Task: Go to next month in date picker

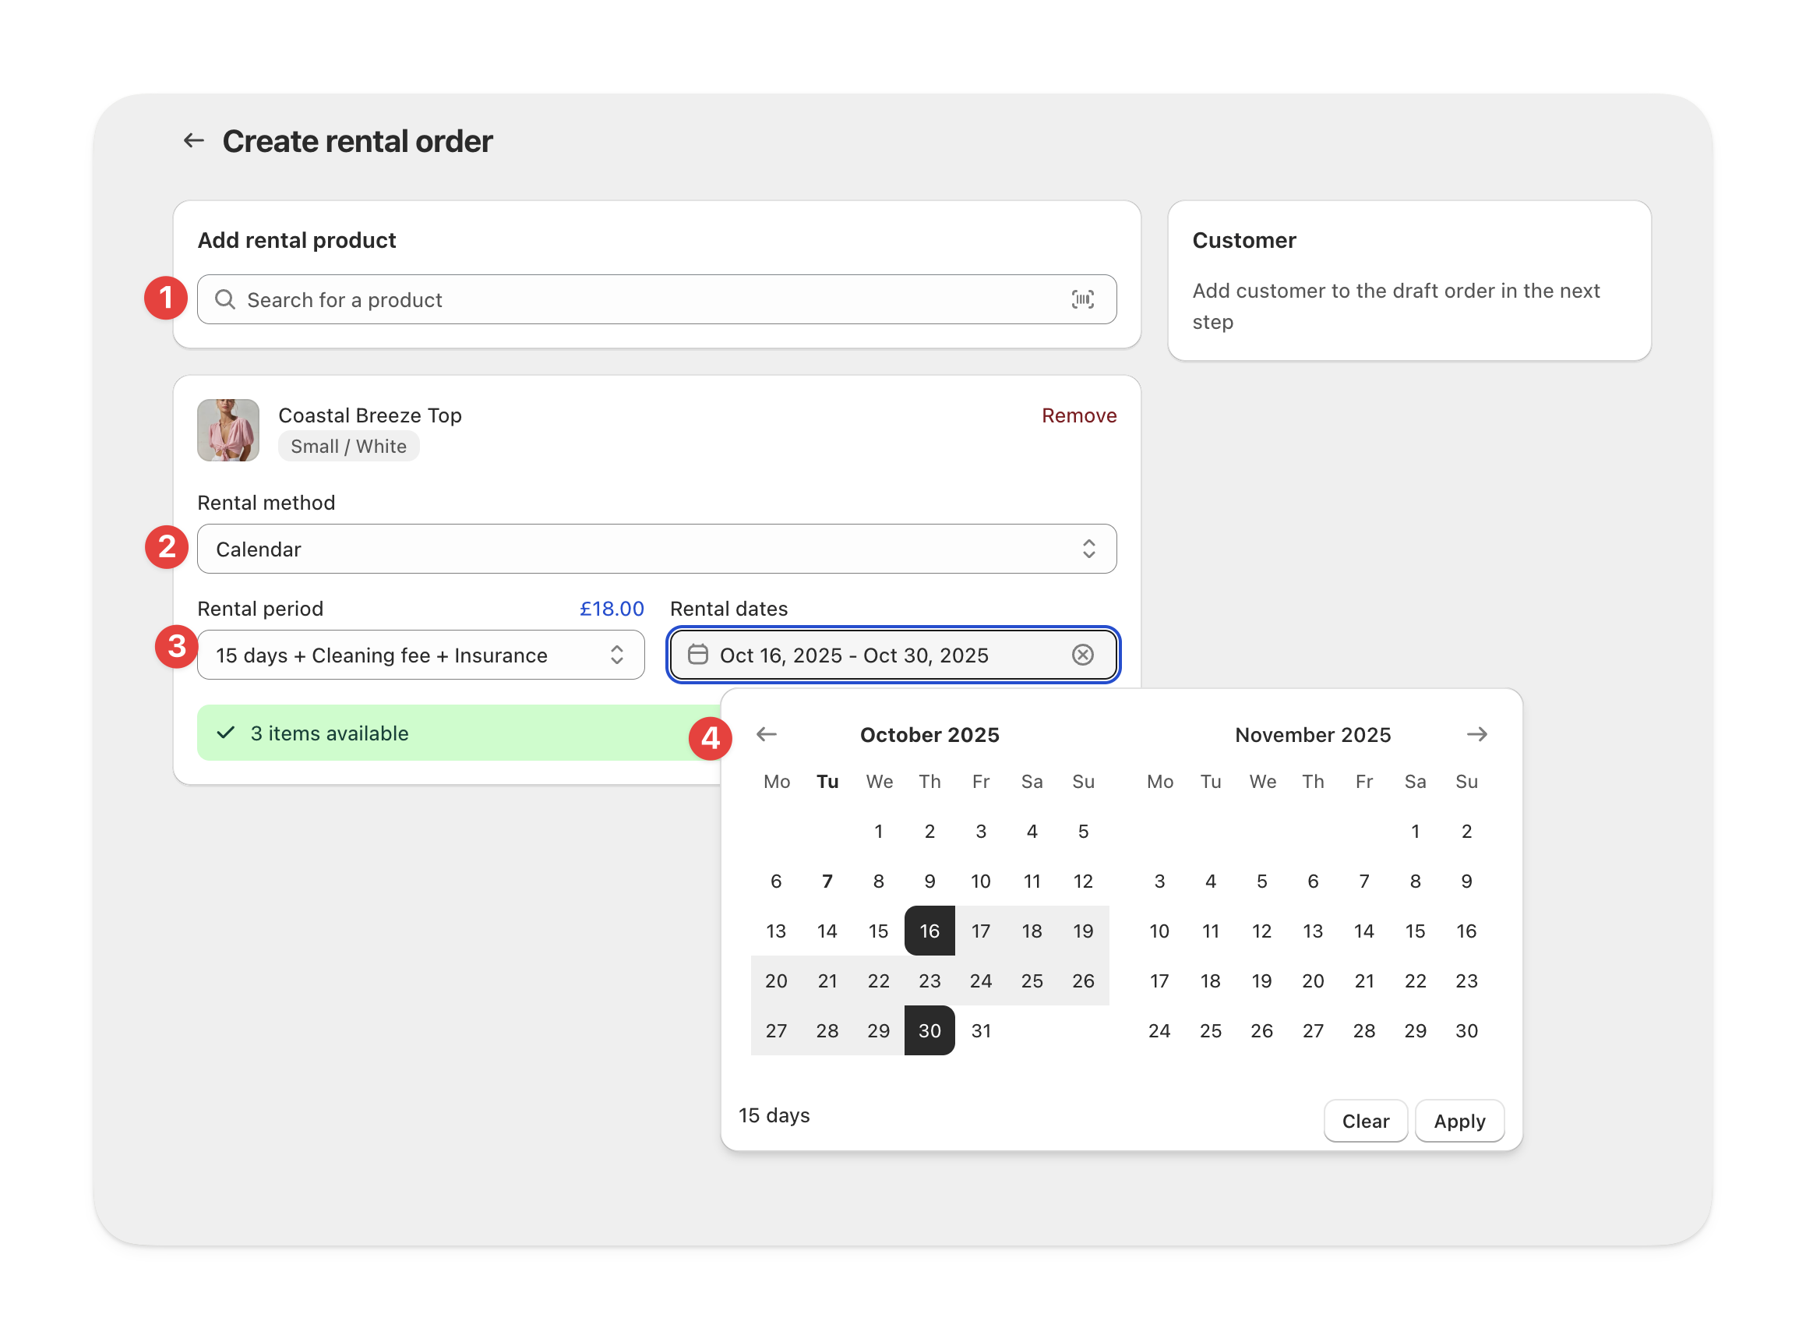Action: (x=1476, y=734)
